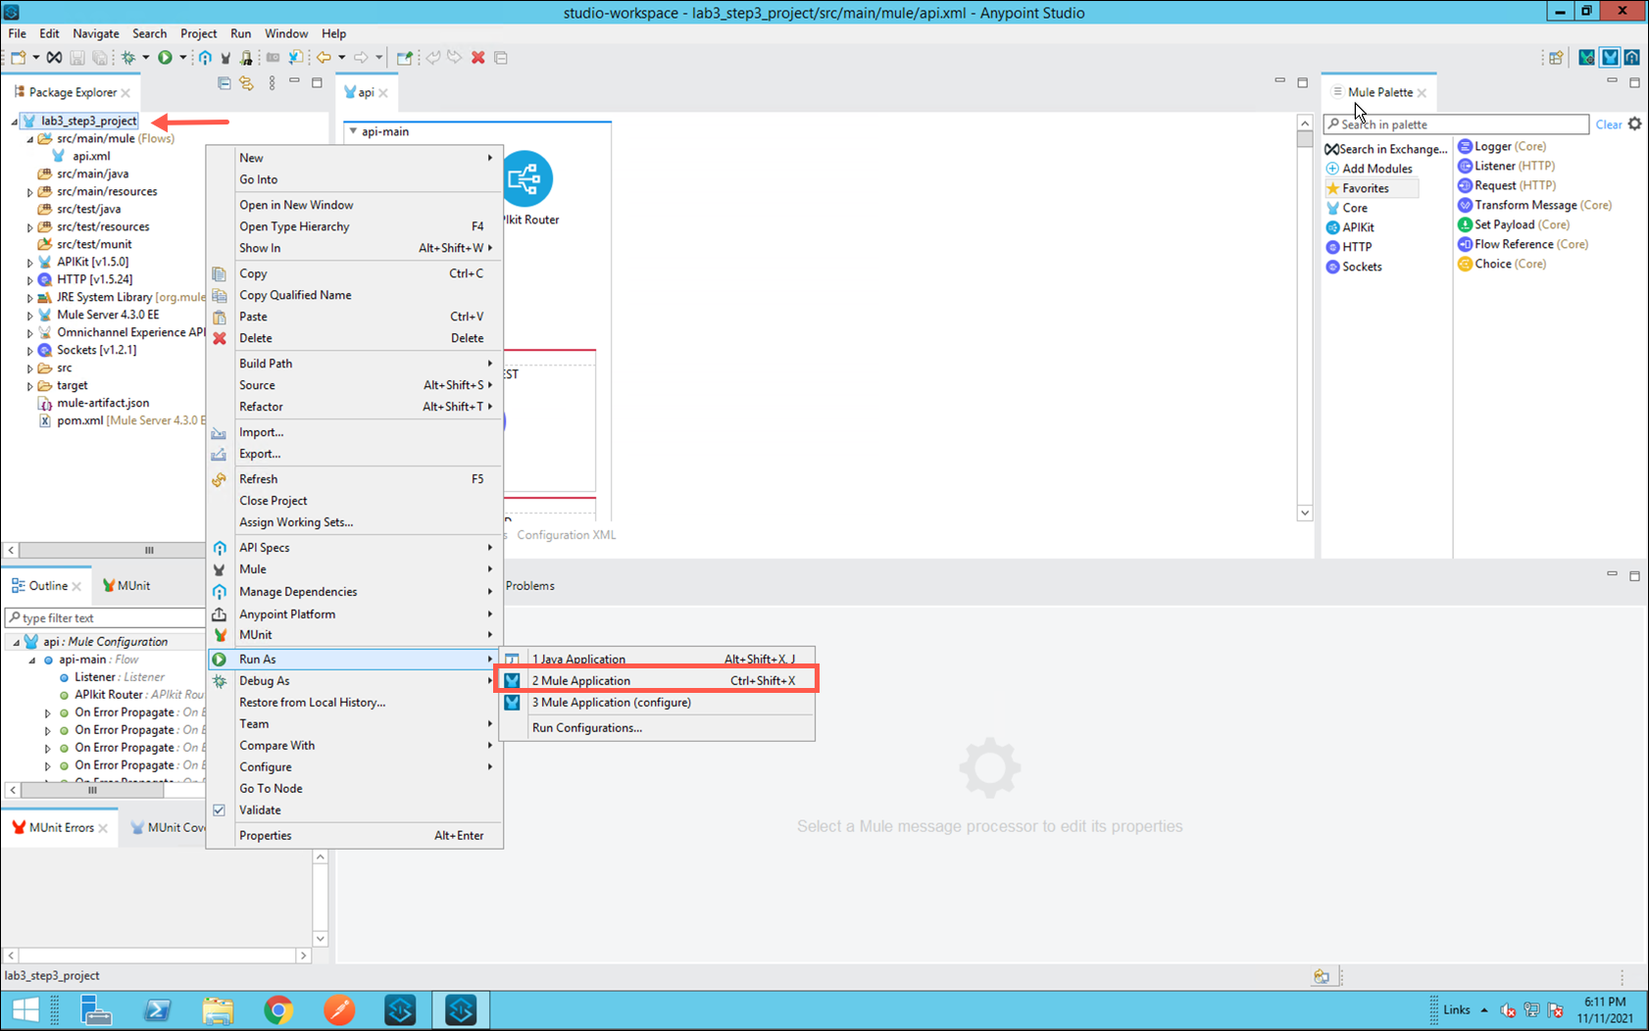The width and height of the screenshot is (1649, 1031).
Task: Open PowerShell from the taskbar
Action: (157, 1009)
